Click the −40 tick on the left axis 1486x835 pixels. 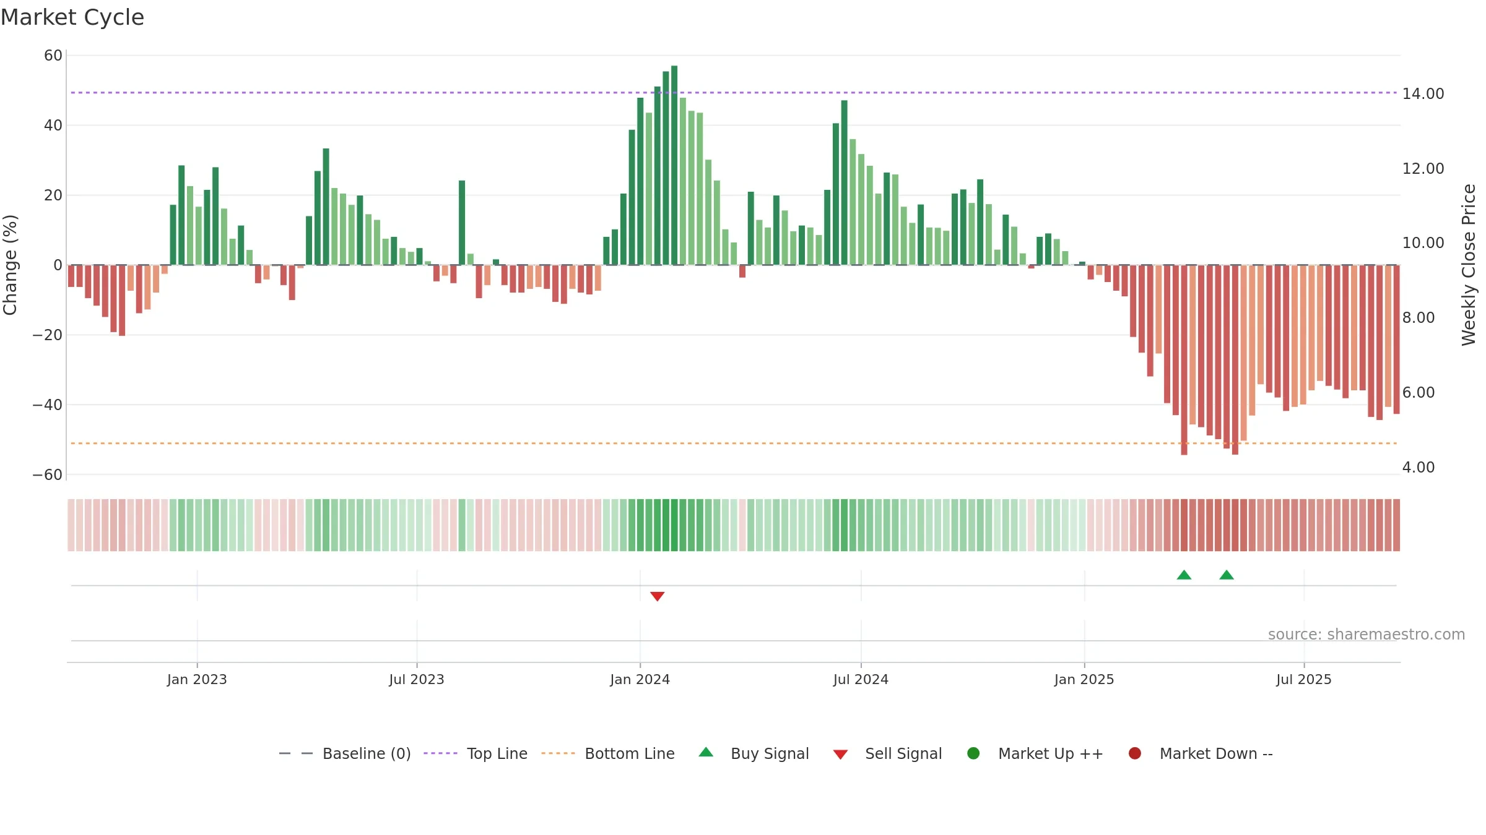[x=48, y=405]
